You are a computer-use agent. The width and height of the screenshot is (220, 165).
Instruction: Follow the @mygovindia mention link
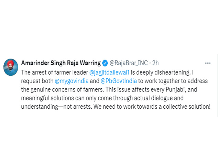pos(71,81)
